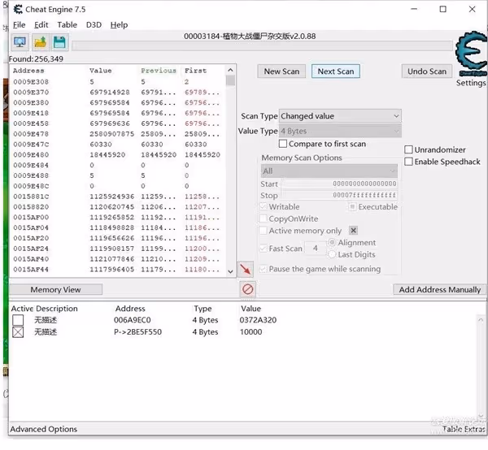
Task: Click the Stop address input field
Action: pos(339,195)
